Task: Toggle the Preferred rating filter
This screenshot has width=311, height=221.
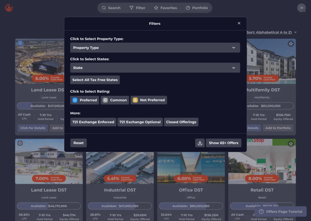Action: (x=84, y=100)
